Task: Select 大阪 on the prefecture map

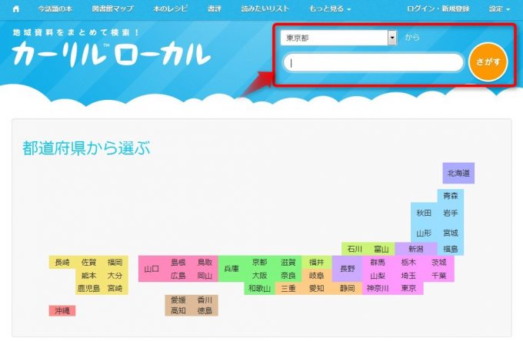Action: coord(259,276)
